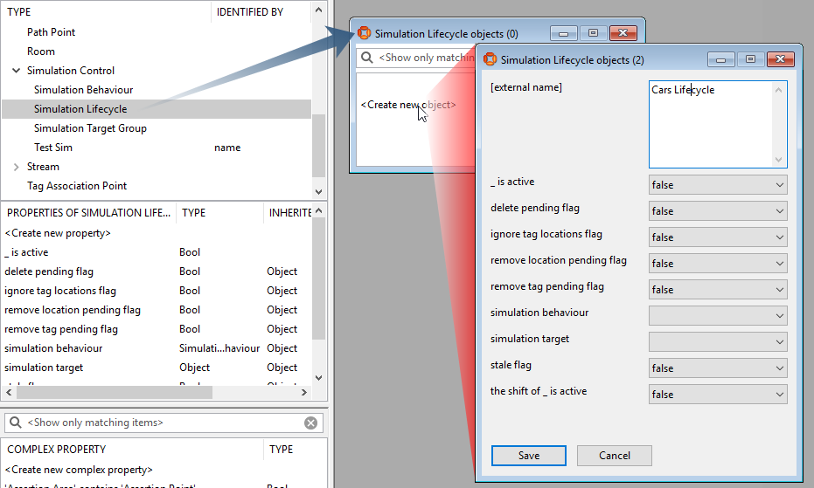Maximize the Simulation Lifecycle objects (2) window

750,59
